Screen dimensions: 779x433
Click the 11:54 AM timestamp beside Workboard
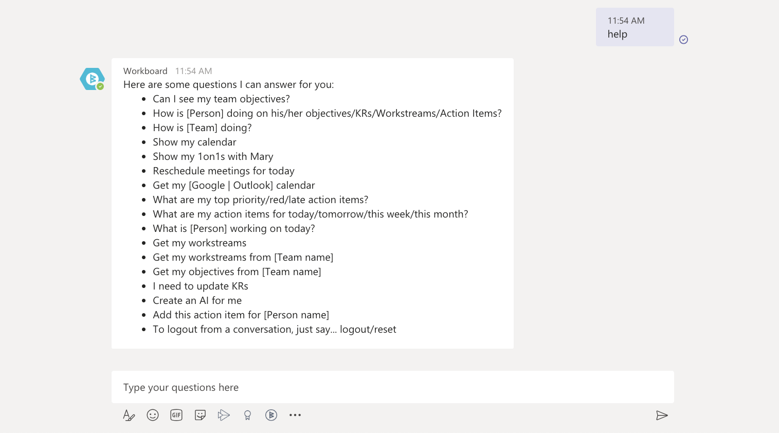193,71
